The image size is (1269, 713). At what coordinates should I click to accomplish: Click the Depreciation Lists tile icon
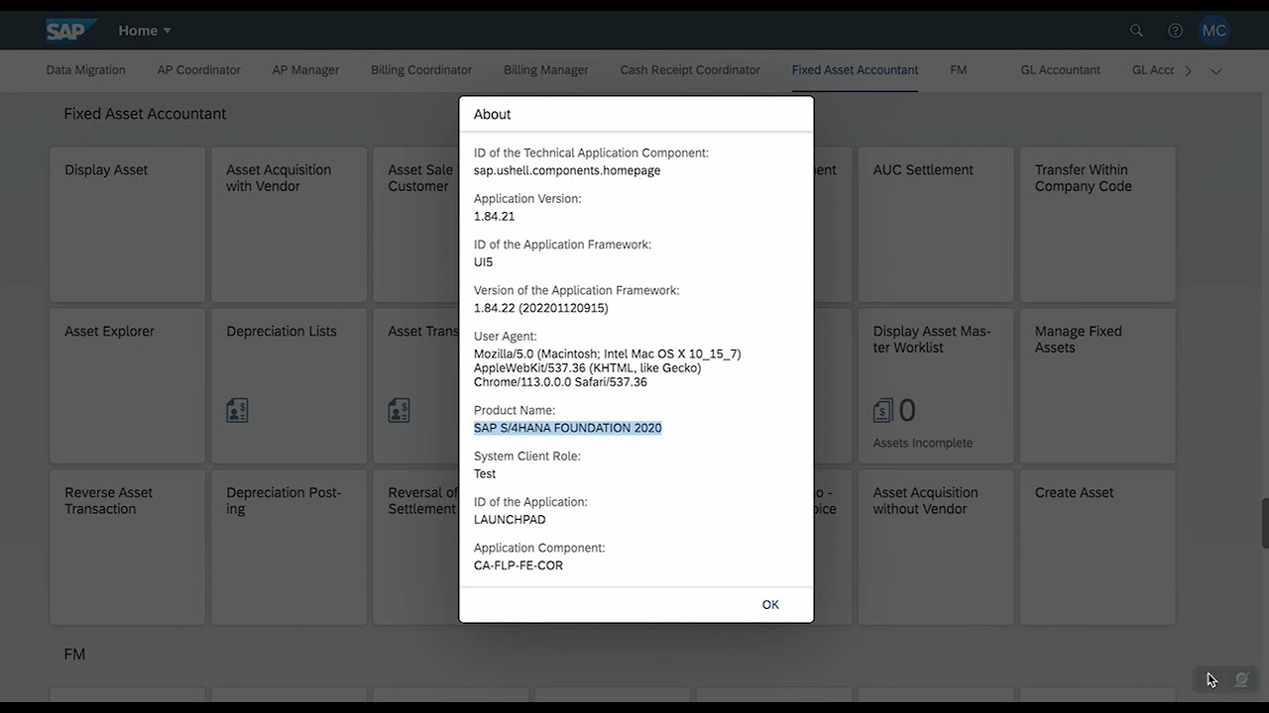pyautogui.click(x=237, y=410)
